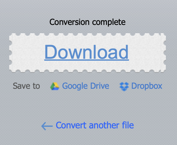Click the Google Drive triangle logo icon
This screenshot has width=177, height=145.
click(x=55, y=86)
